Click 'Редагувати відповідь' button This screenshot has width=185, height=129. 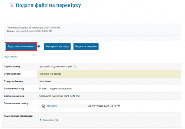tap(57, 47)
